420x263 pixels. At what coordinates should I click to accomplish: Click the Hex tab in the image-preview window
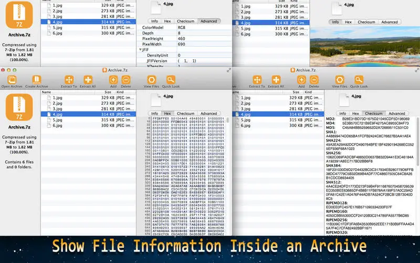click(x=348, y=22)
